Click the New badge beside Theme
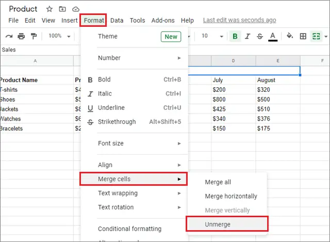The height and width of the screenshot is (242, 330). pos(171,37)
